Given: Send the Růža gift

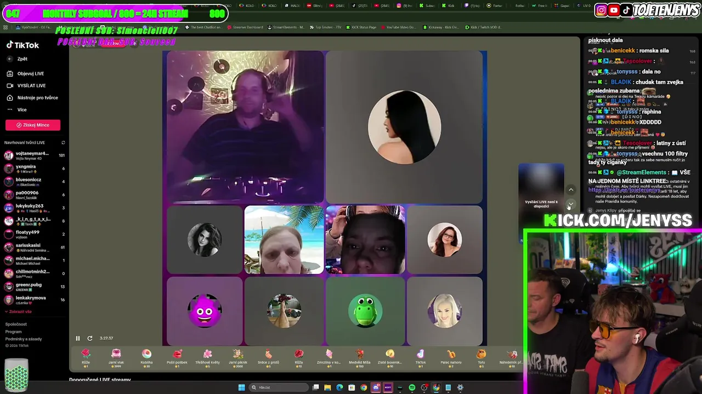Looking at the screenshot, I should click(299, 357).
